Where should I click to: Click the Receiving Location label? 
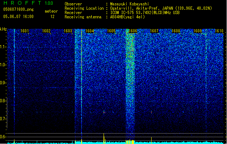[x=84, y=8]
